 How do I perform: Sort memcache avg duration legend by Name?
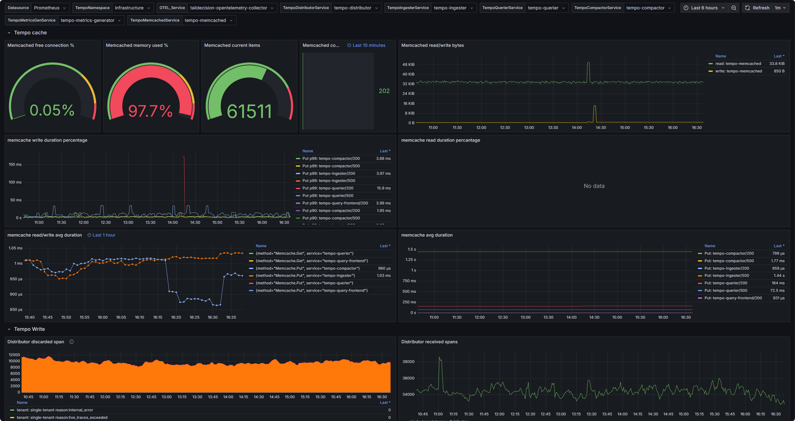click(710, 246)
